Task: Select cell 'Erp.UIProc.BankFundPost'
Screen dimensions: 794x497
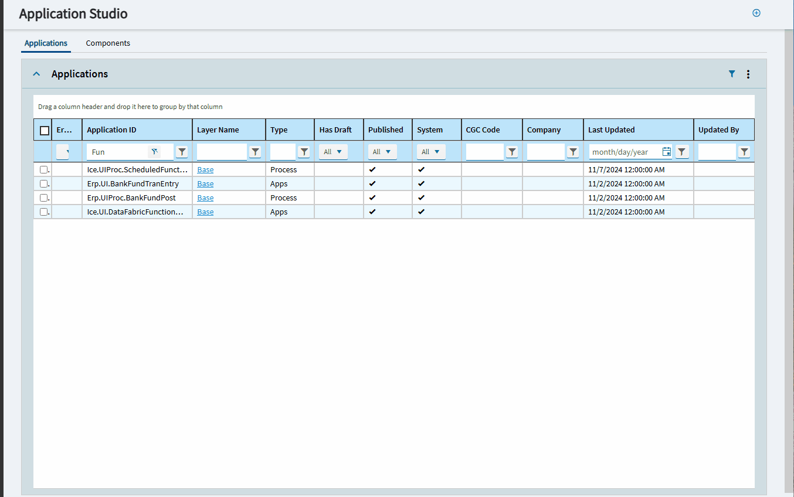Action: (137, 198)
